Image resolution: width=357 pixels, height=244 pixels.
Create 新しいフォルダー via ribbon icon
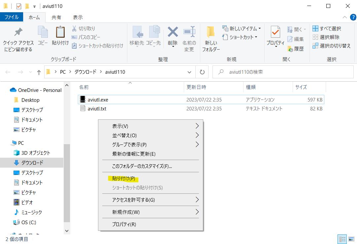211,32
